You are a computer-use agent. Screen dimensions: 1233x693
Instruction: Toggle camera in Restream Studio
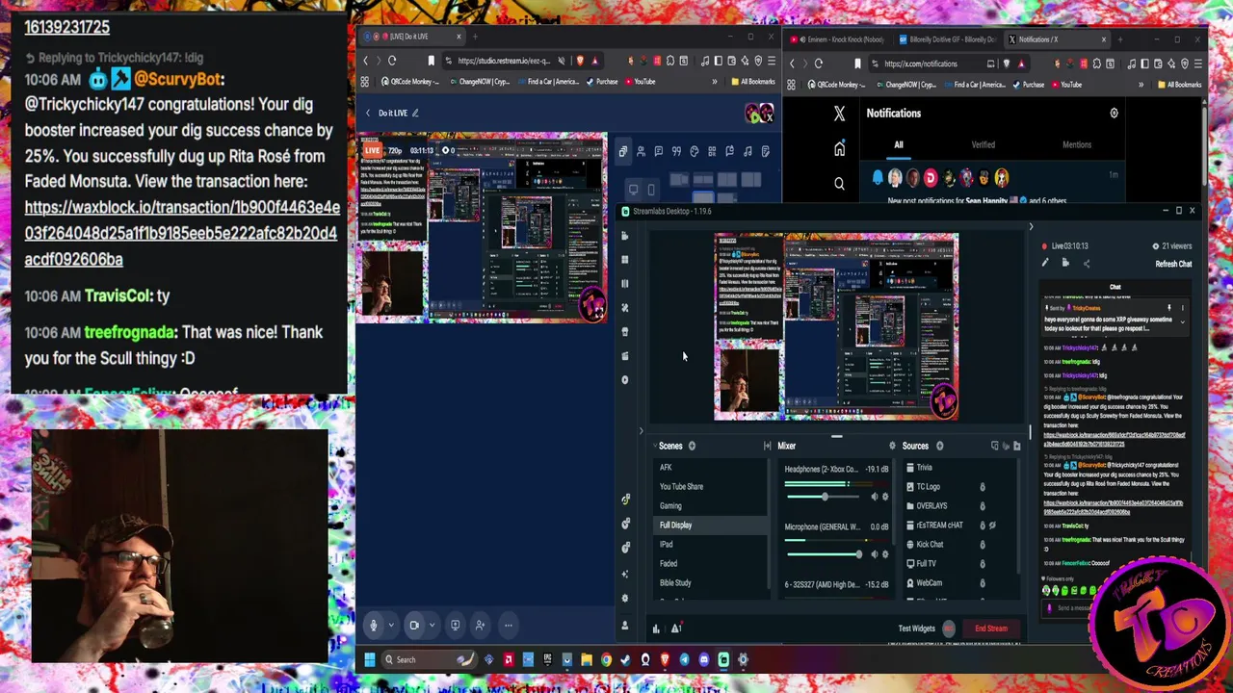[414, 625]
